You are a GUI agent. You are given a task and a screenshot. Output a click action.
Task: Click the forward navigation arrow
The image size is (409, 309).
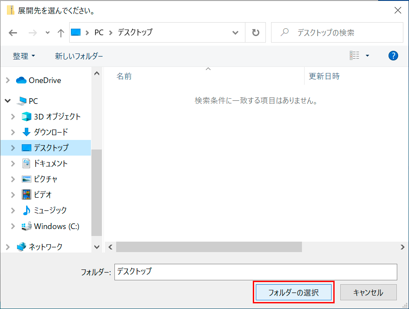tap(33, 33)
